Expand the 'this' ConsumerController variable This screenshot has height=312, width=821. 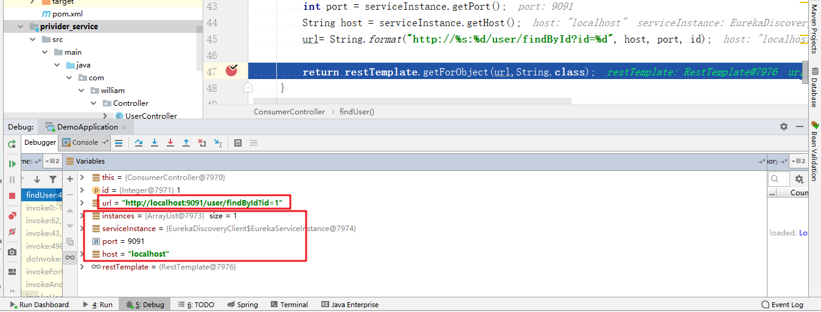(82, 177)
